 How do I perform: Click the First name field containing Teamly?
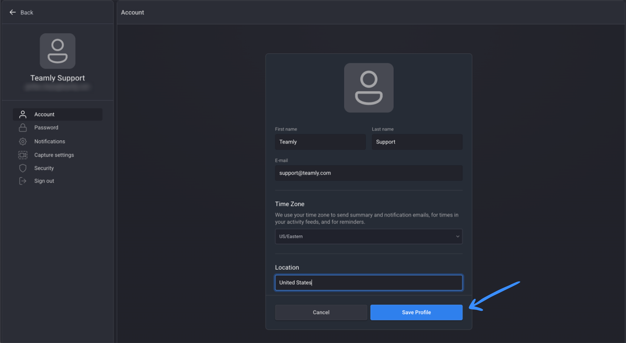click(320, 142)
